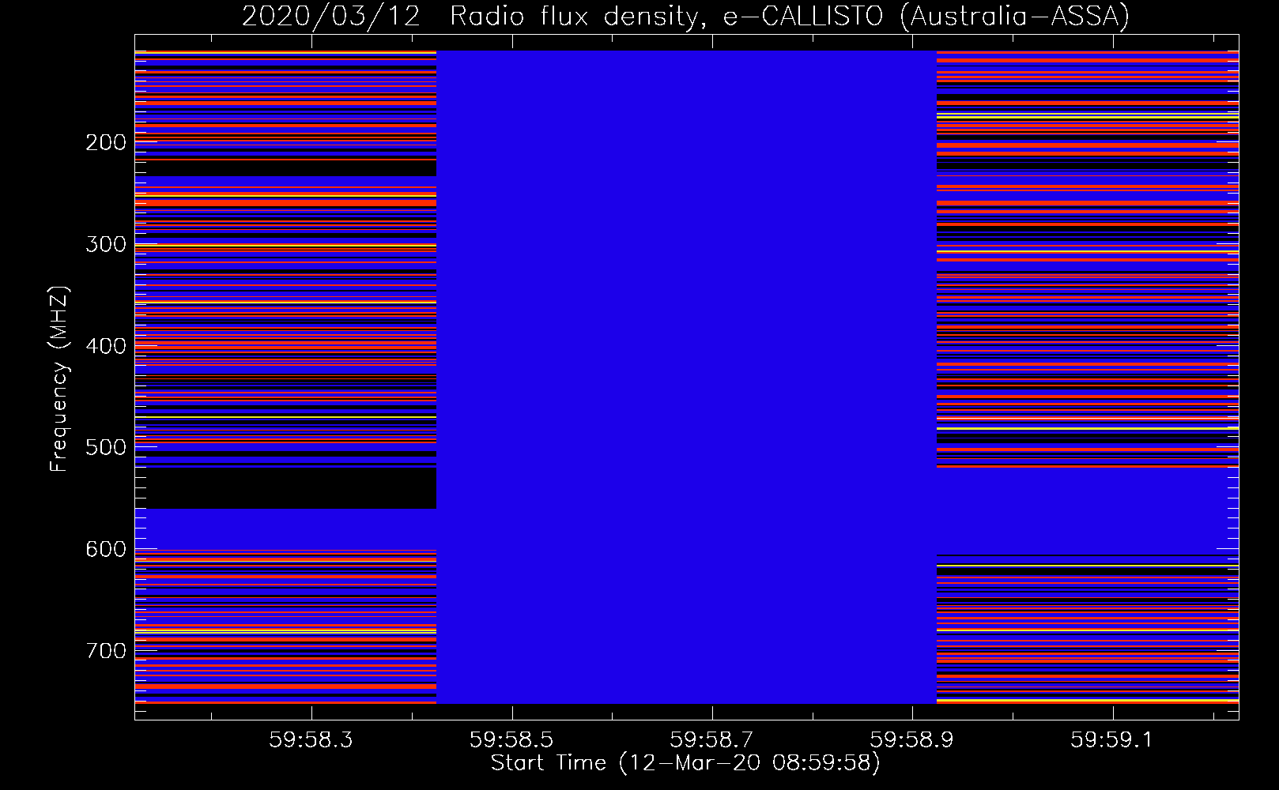The height and width of the screenshot is (790, 1279).
Task: Click the 59:58.3 time tick label
Action: (x=311, y=740)
